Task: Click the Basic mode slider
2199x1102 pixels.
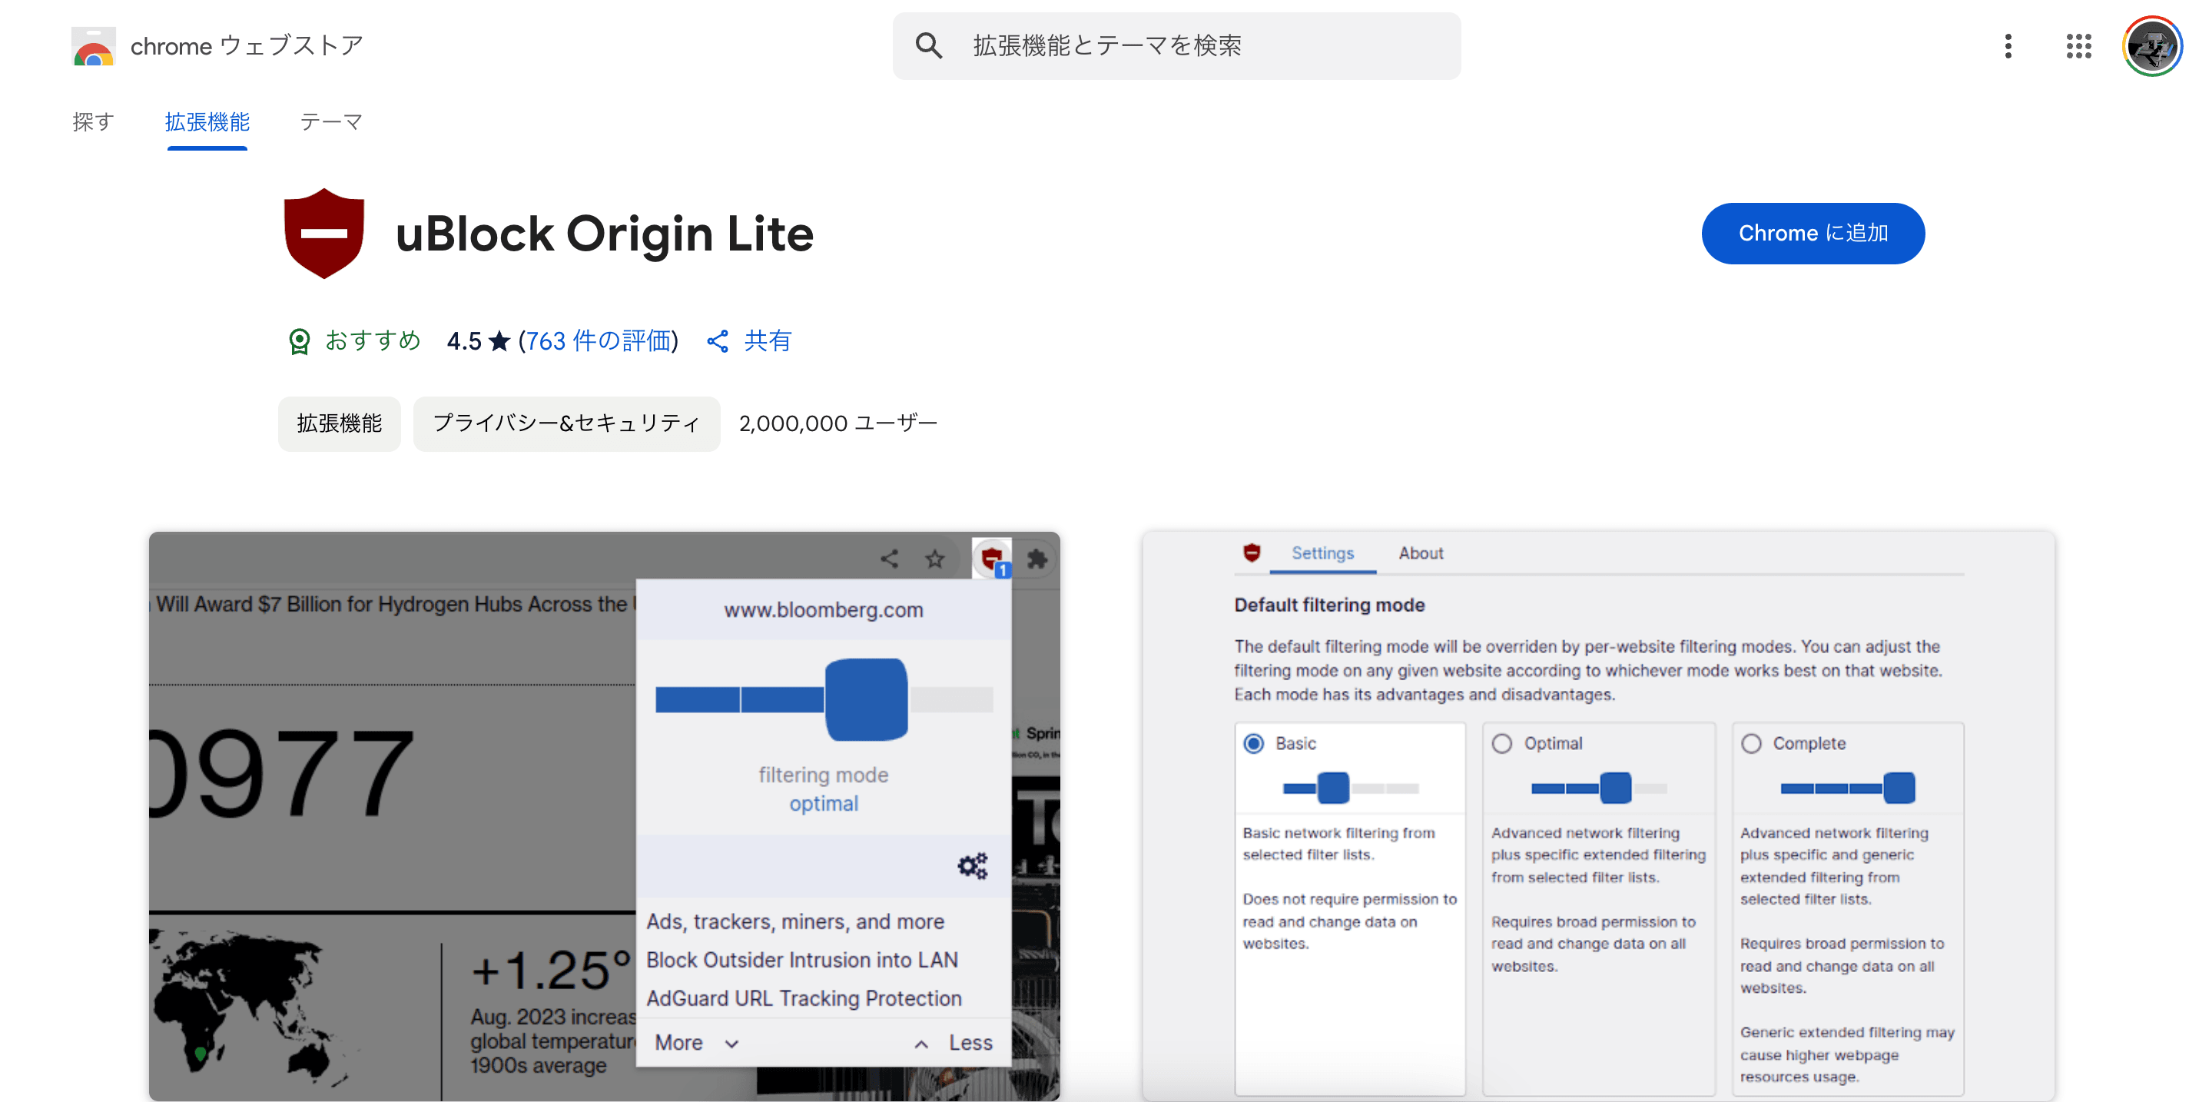Action: point(1351,788)
